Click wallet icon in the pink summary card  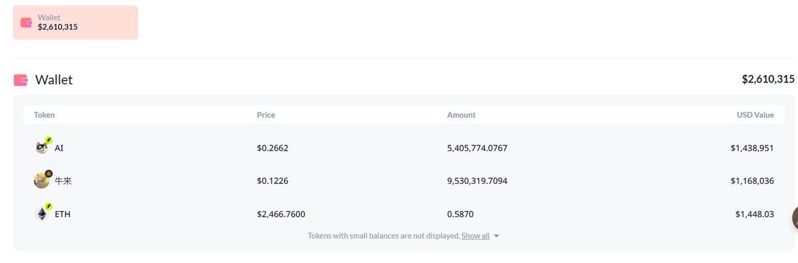pyautogui.click(x=27, y=23)
